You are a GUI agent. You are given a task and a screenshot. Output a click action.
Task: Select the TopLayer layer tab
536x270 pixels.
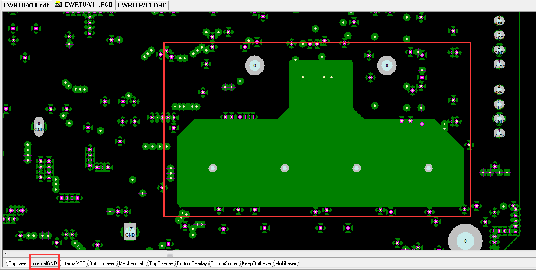click(18, 263)
